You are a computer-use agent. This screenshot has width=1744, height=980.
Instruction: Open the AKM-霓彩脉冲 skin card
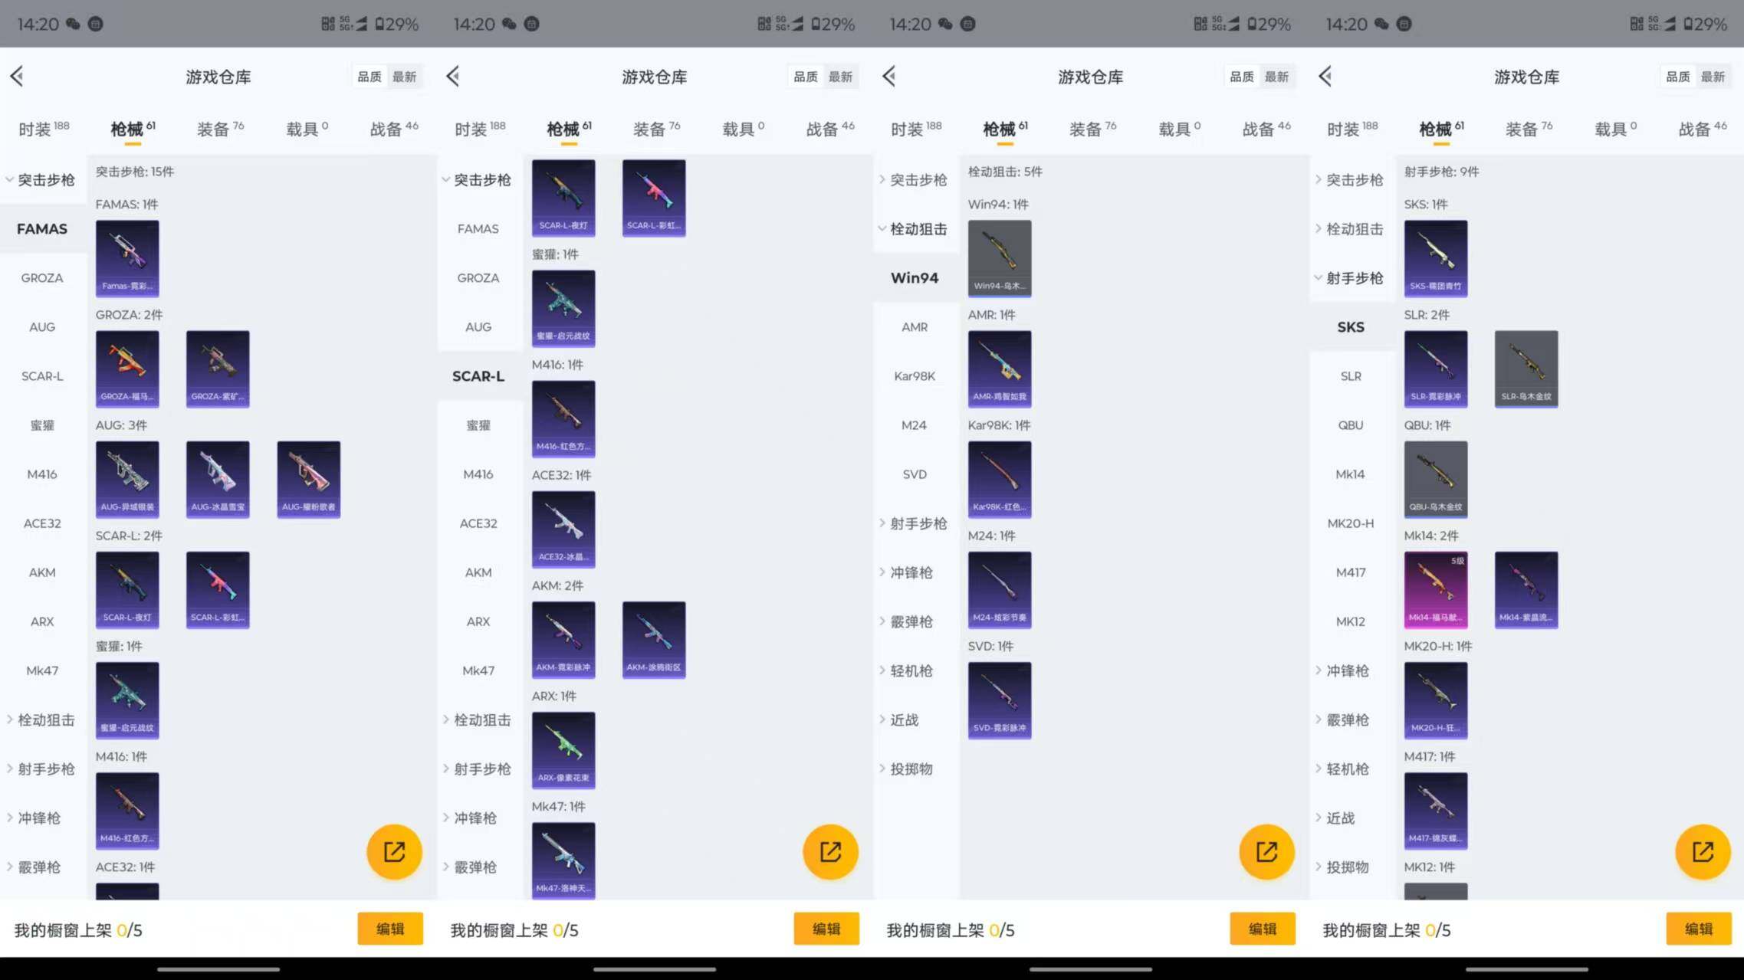click(563, 640)
